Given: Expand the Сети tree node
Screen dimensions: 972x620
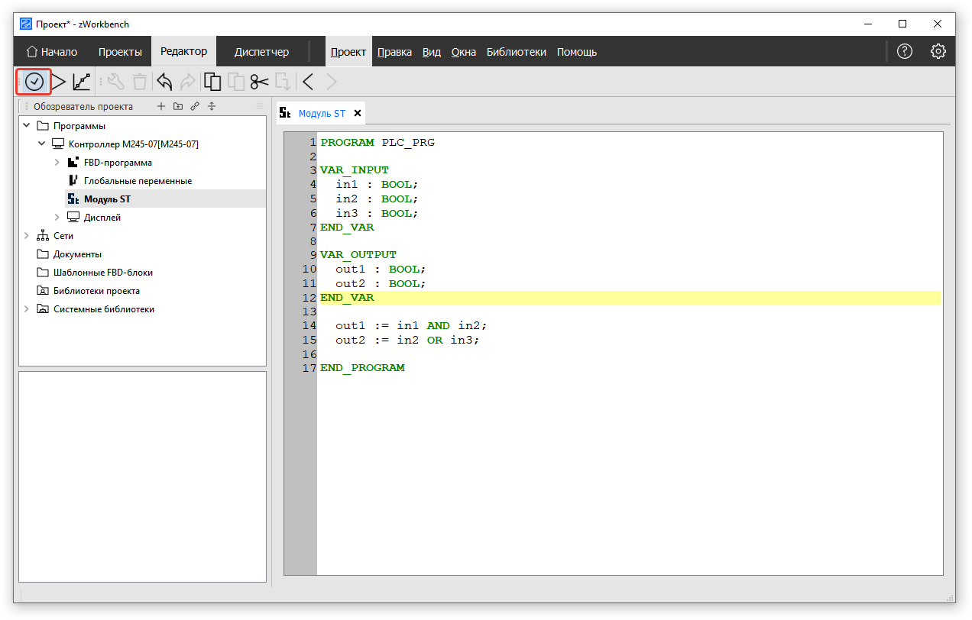Looking at the screenshot, I should point(27,236).
